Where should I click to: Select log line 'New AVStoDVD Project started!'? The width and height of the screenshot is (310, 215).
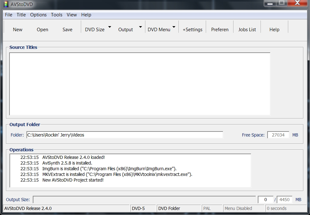73,180
